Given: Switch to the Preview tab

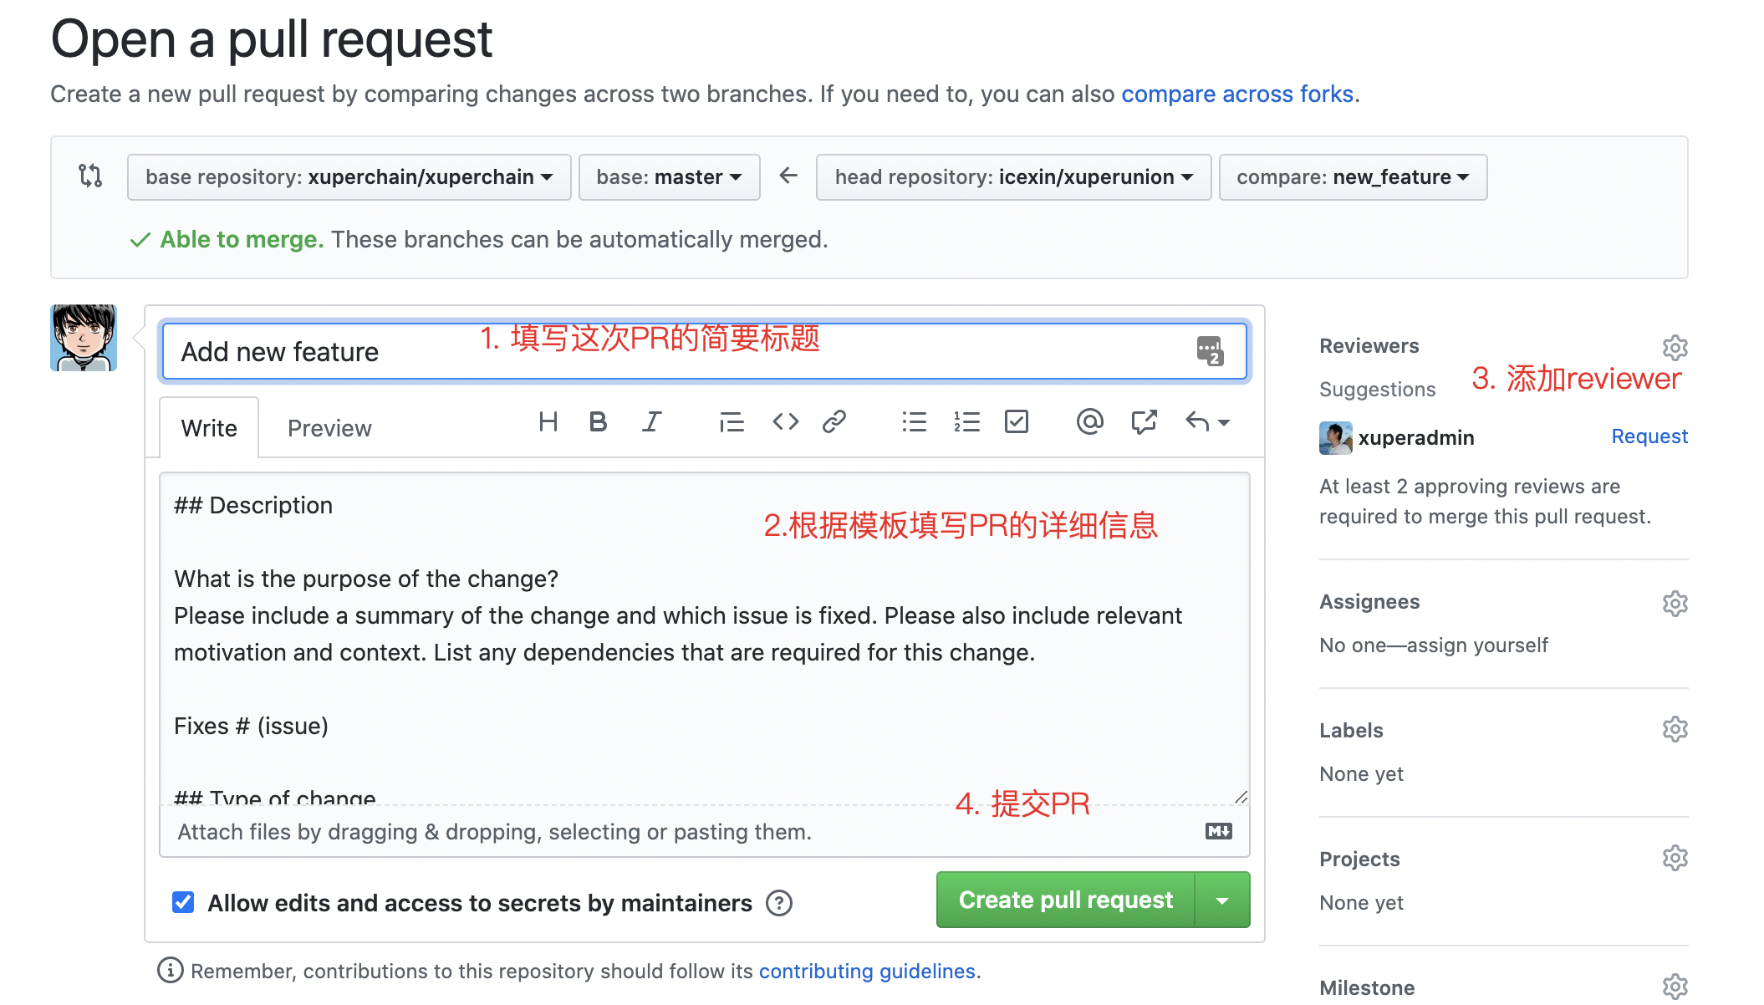Looking at the screenshot, I should coord(329,428).
